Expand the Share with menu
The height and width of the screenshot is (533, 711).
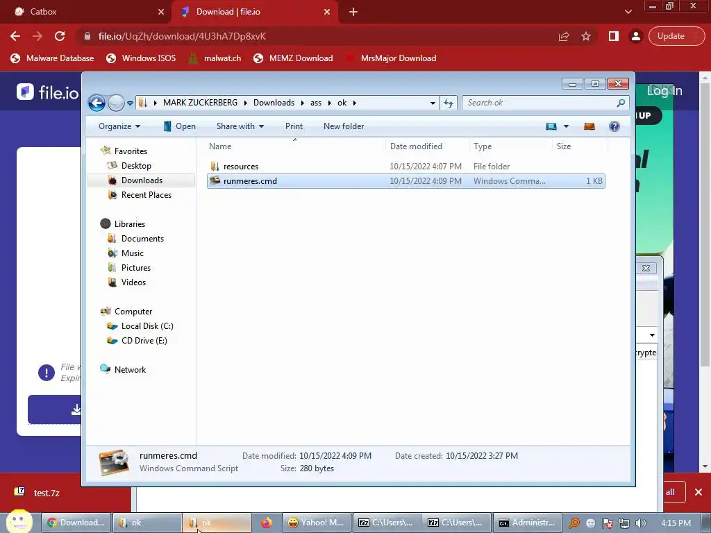tap(240, 126)
